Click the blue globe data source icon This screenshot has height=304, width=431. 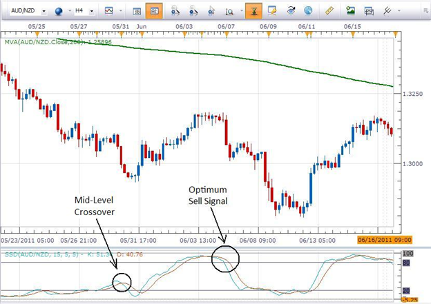pos(59,11)
